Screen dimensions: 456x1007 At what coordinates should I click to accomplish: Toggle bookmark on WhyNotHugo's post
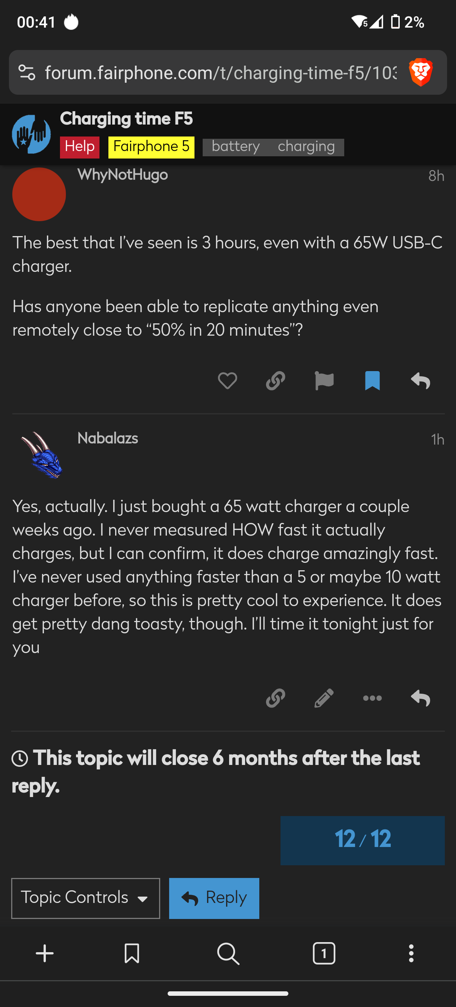[372, 380]
